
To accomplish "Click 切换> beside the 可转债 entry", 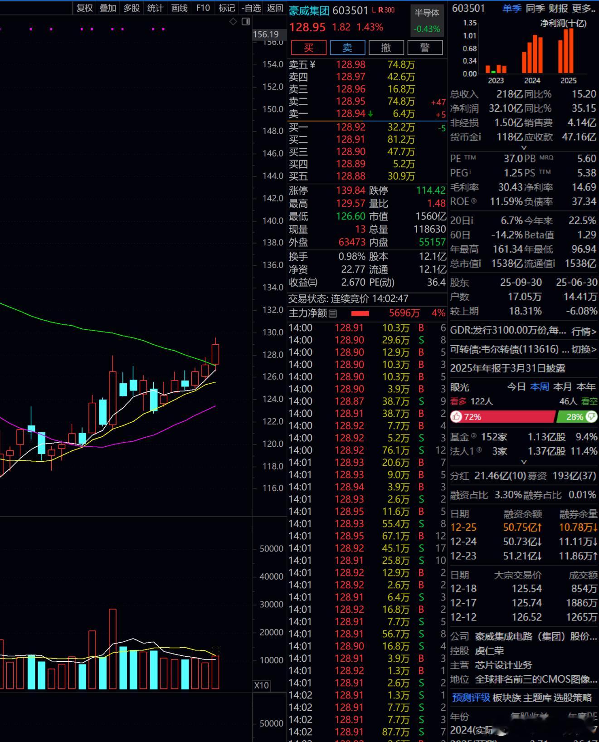I will click(x=584, y=349).
